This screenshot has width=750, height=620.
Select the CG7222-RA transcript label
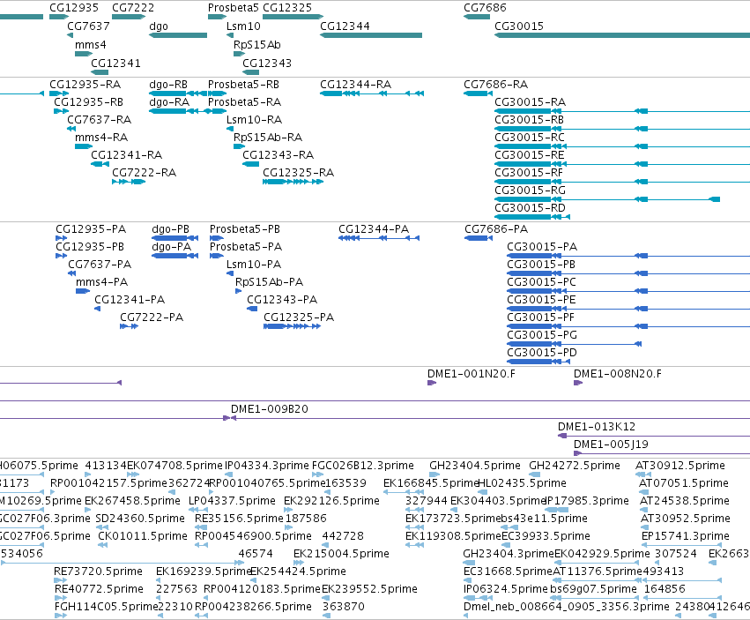144,173
